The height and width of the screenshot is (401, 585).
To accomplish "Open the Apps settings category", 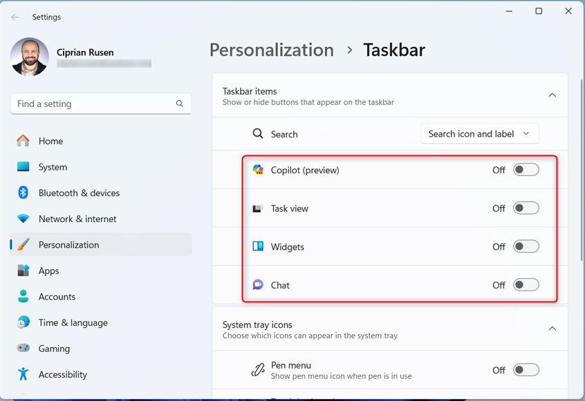I will [x=101, y=271].
